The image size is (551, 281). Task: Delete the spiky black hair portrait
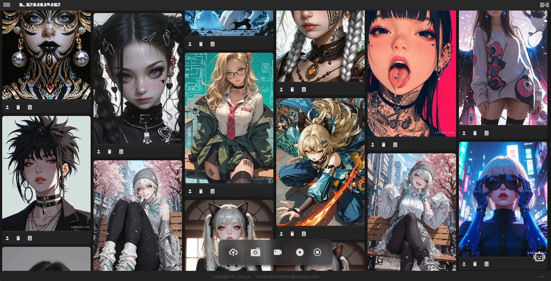click(x=18, y=238)
